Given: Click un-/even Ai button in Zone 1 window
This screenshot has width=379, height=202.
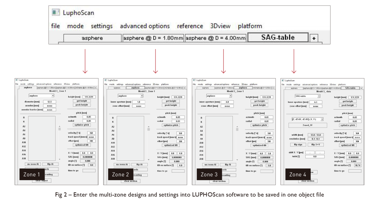Looking at the screenshot, I should 32,164.
